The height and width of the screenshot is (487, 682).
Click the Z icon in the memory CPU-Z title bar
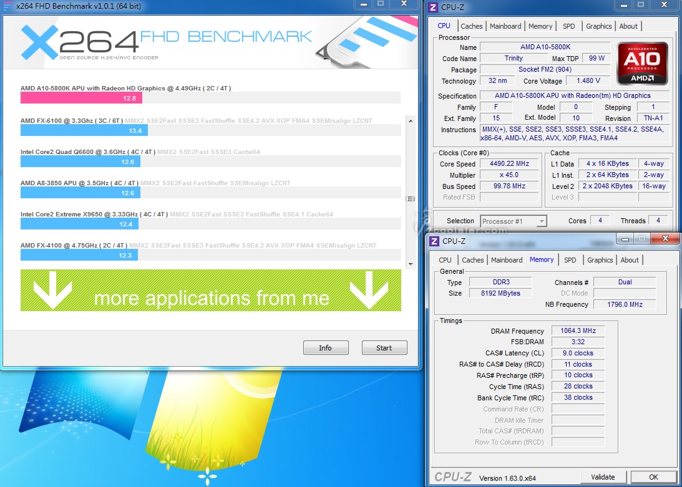point(434,241)
